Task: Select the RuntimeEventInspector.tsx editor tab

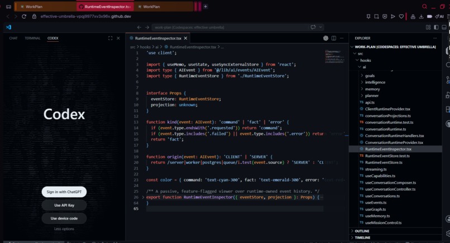Action: (158, 38)
